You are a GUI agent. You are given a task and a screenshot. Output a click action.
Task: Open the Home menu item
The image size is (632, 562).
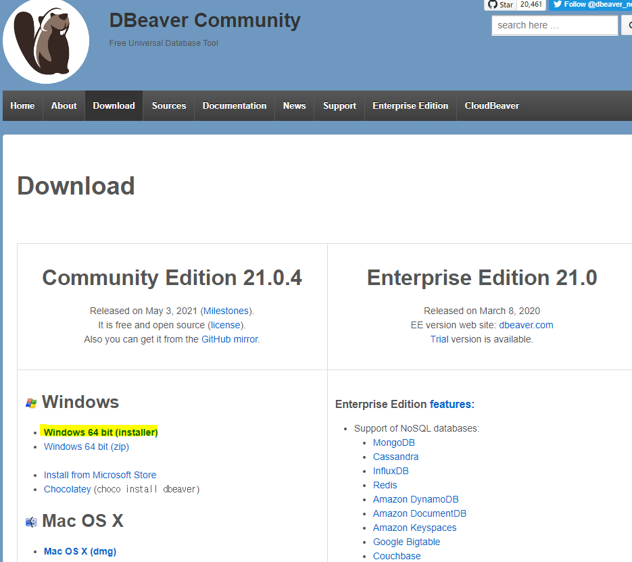pos(22,105)
